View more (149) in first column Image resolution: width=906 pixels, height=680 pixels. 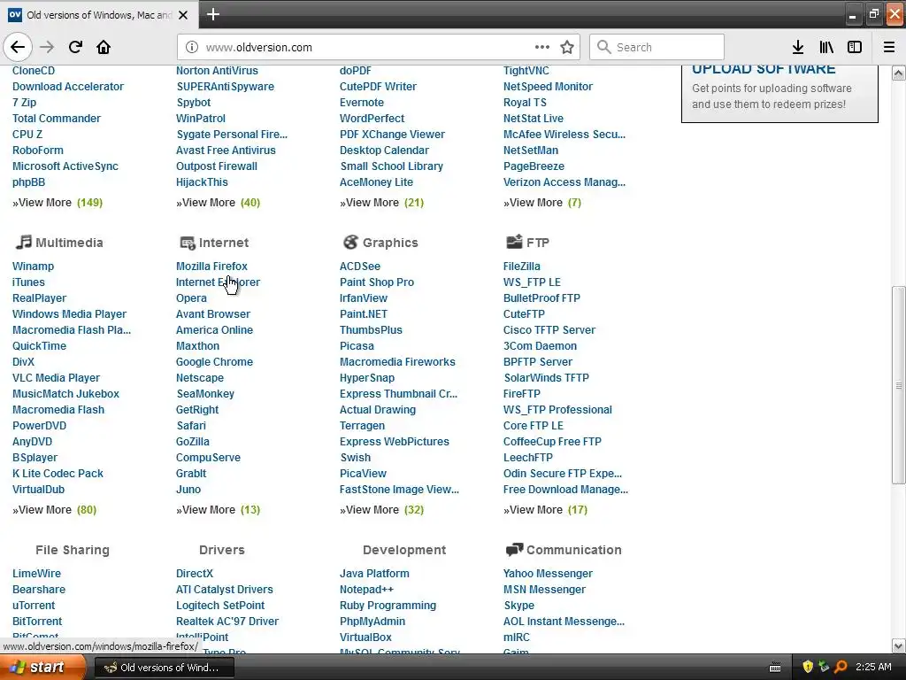click(58, 203)
